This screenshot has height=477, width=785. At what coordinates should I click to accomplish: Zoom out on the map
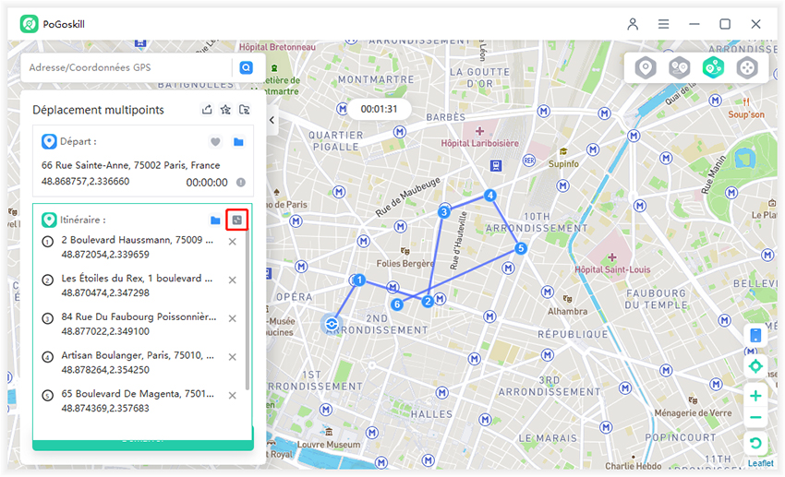pyautogui.click(x=755, y=418)
